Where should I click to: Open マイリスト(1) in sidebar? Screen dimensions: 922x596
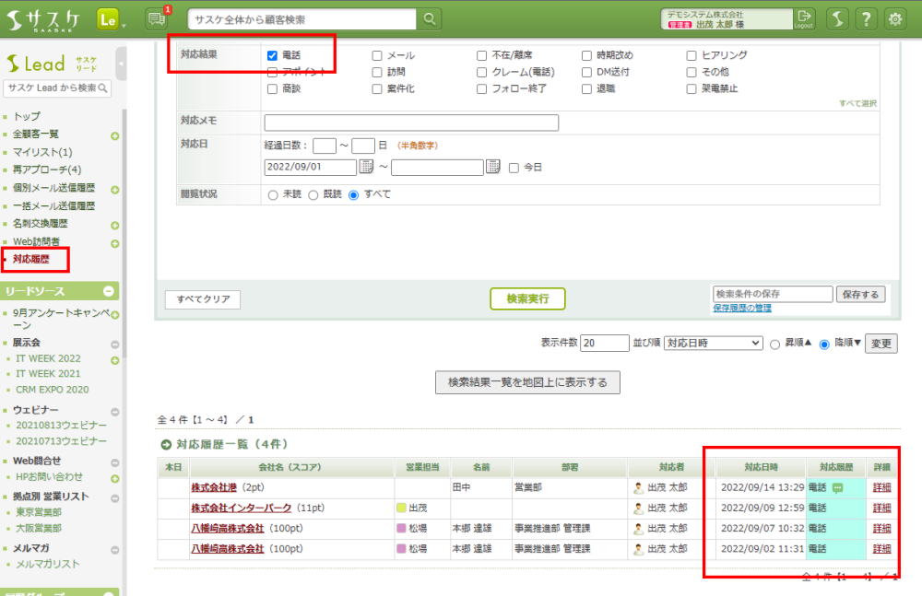pyautogui.click(x=42, y=152)
